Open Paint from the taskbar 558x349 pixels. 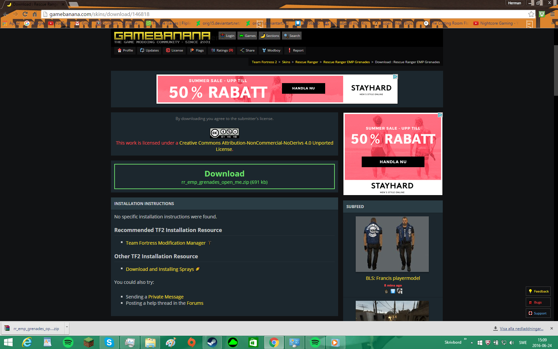(x=171, y=342)
